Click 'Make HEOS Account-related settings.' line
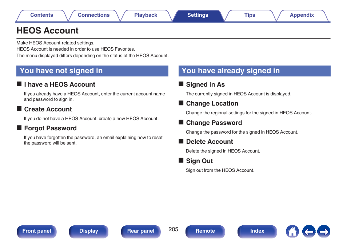Image resolution: width=347 pixels, height=245 pixels. 55,43
